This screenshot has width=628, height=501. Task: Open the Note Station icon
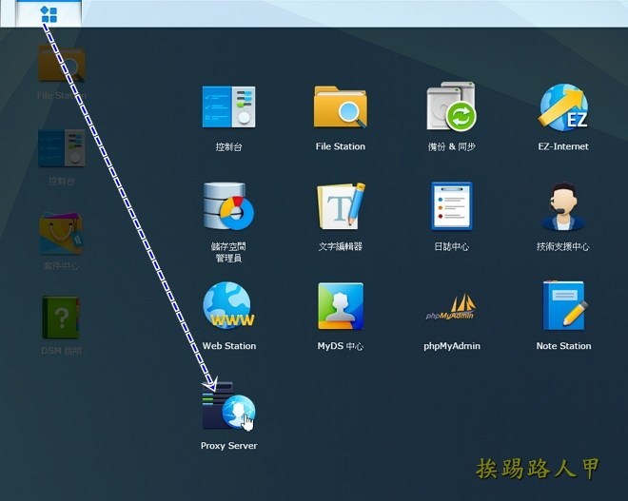(564, 305)
